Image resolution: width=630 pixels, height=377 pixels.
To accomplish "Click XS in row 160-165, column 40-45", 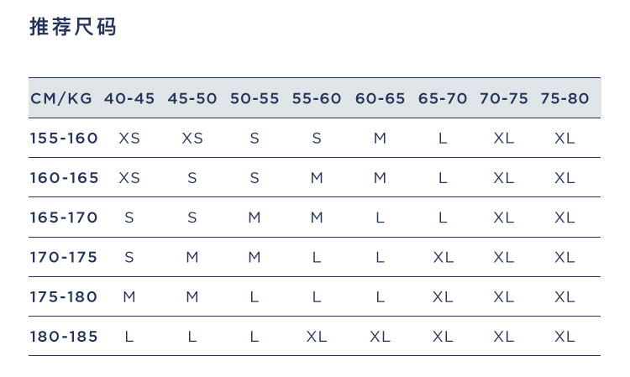I will coord(129,178).
